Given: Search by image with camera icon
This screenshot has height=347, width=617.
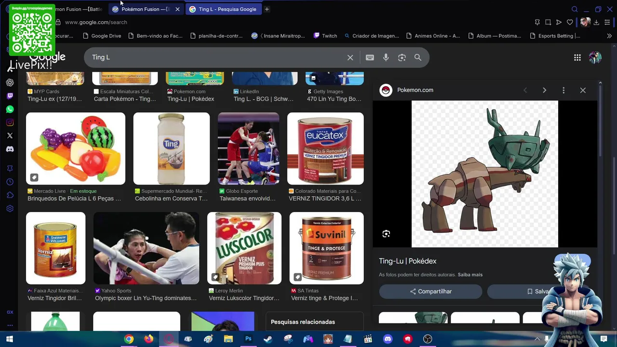Looking at the screenshot, I should (x=402, y=57).
